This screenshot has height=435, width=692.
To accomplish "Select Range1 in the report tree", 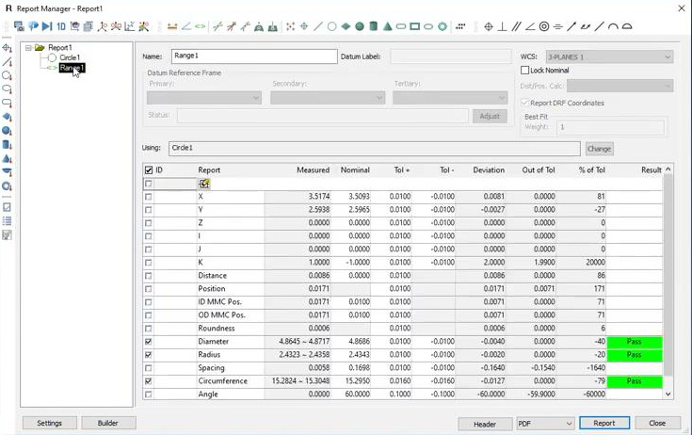I will coord(72,68).
